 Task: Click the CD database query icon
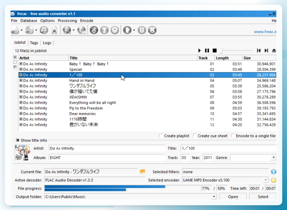pos(67,30)
